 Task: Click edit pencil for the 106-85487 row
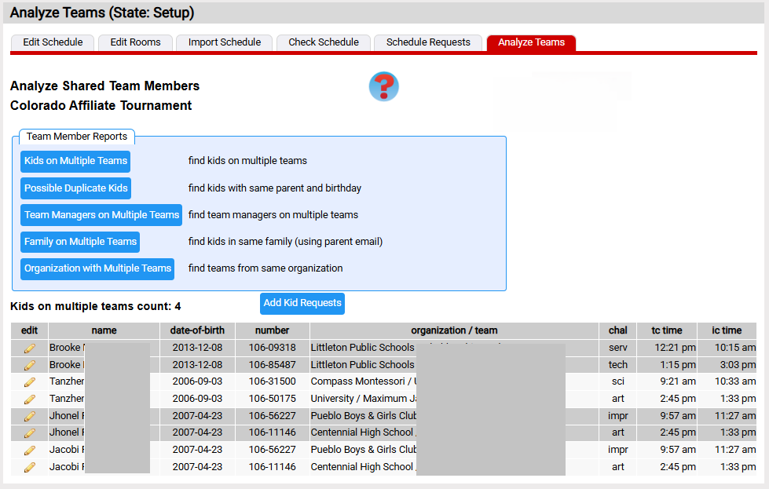tap(30, 365)
